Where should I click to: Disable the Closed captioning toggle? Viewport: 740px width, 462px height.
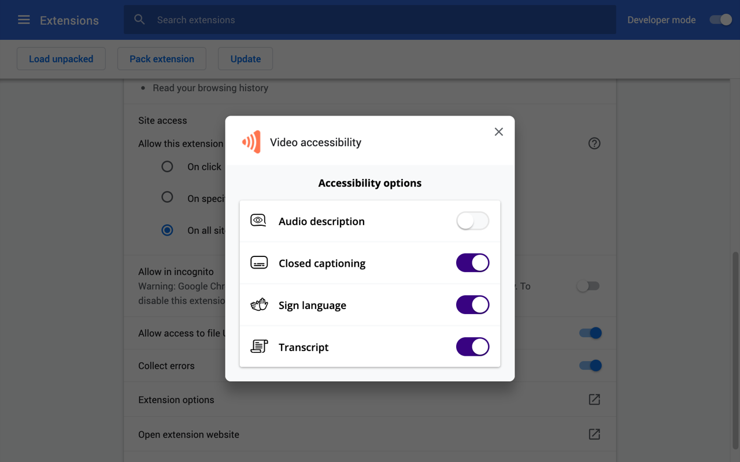coord(472,263)
